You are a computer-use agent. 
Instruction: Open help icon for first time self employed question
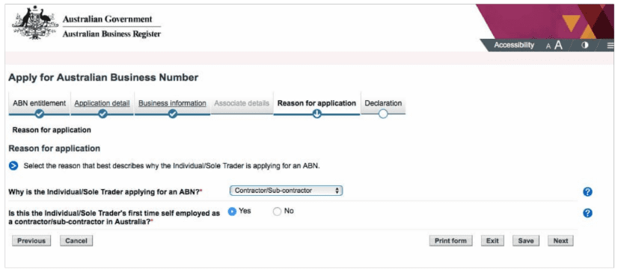click(587, 213)
